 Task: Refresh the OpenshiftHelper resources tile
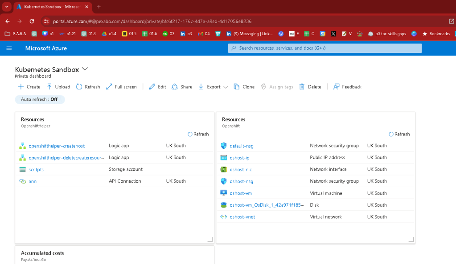[198, 134]
